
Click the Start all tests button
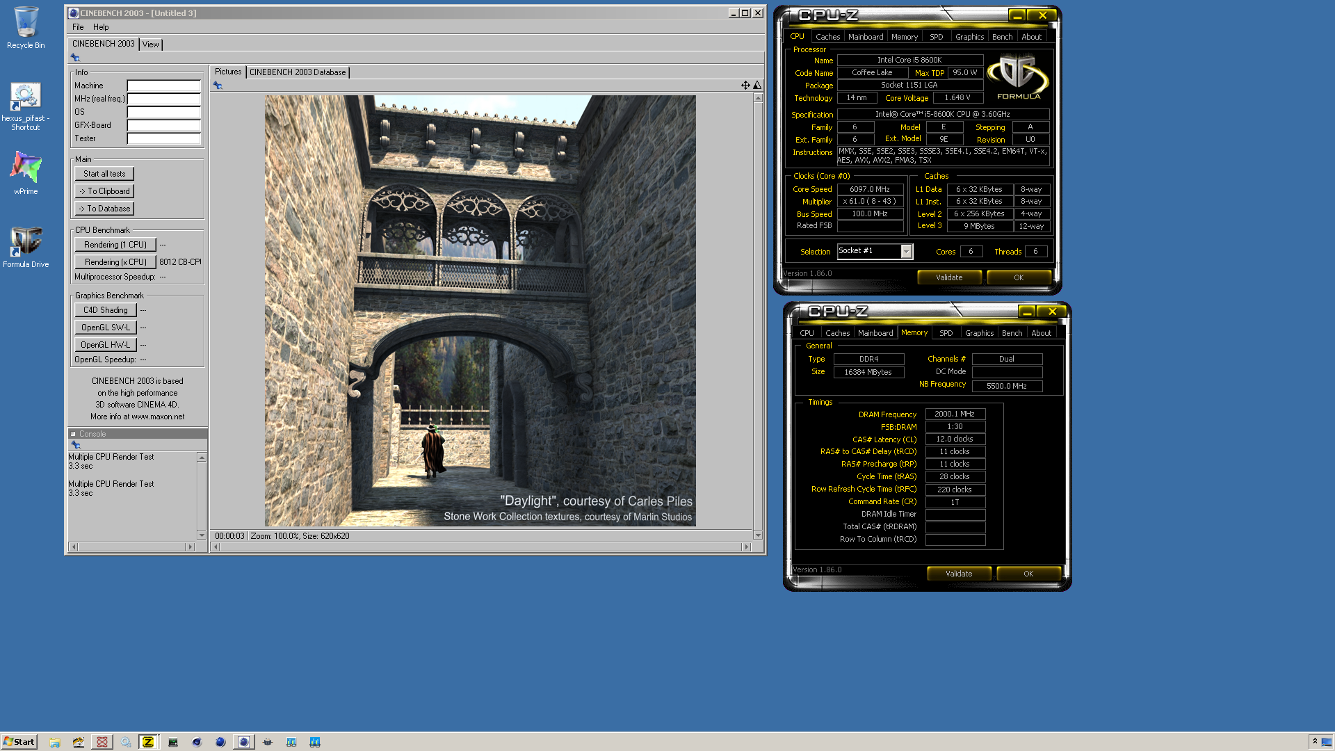(x=104, y=174)
